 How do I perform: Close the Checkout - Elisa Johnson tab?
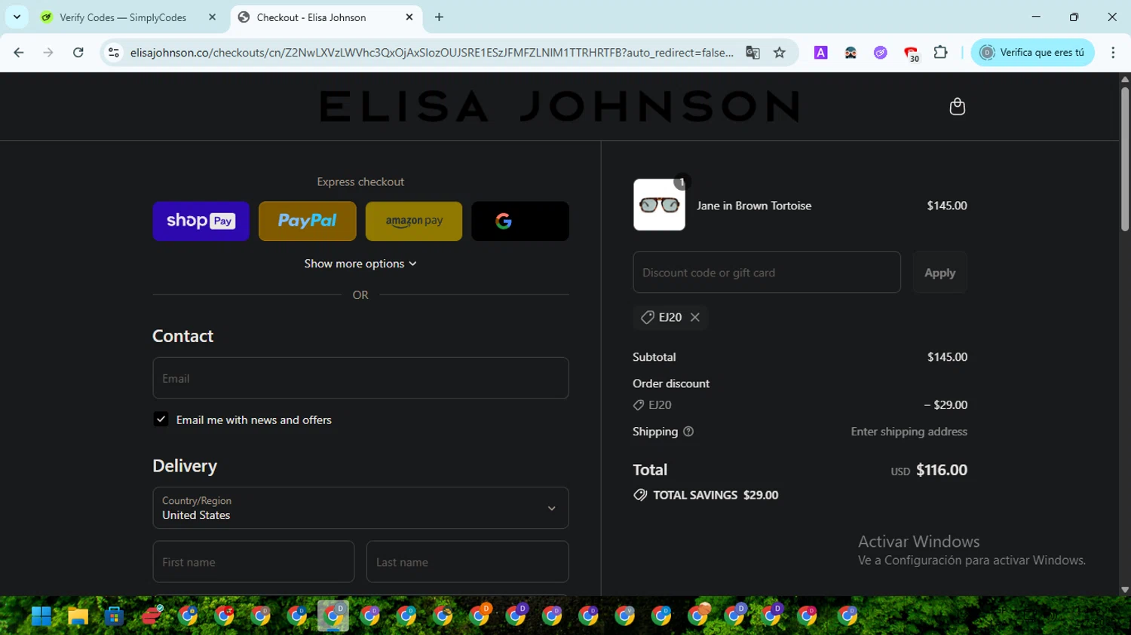coord(409,17)
